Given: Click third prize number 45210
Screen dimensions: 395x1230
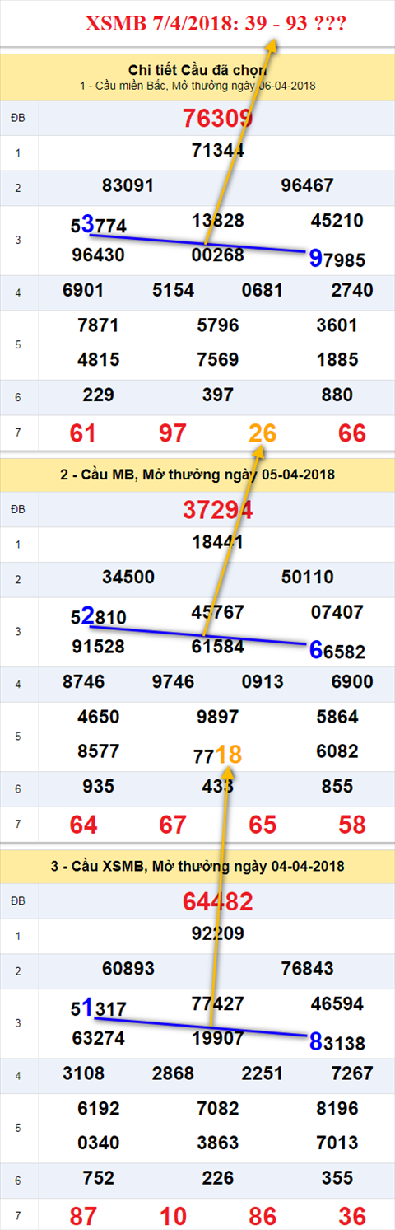Looking at the screenshot, I should (x=337, y=221).
